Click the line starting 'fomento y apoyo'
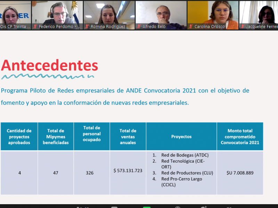278x208 pixels. coord(95,103)
